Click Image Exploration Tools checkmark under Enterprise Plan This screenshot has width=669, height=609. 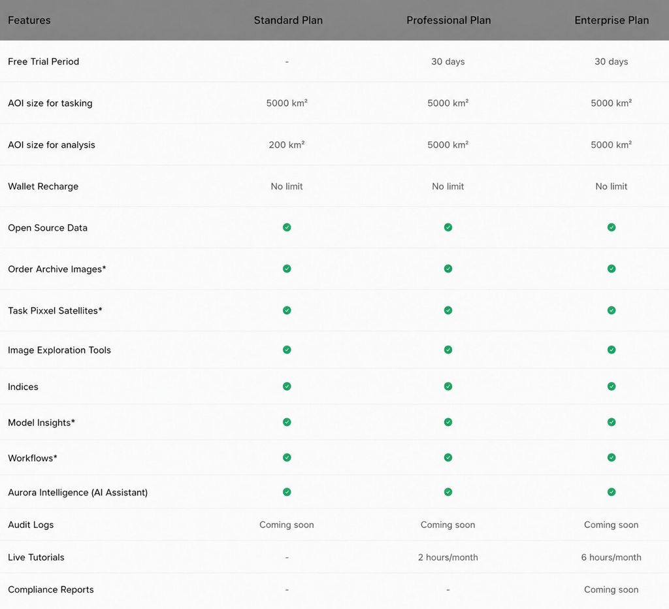click(612, 350)
